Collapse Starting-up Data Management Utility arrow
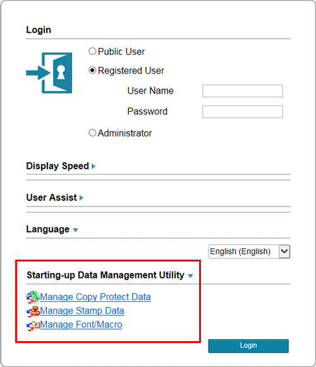316x367 pixels. pos(190,276)
